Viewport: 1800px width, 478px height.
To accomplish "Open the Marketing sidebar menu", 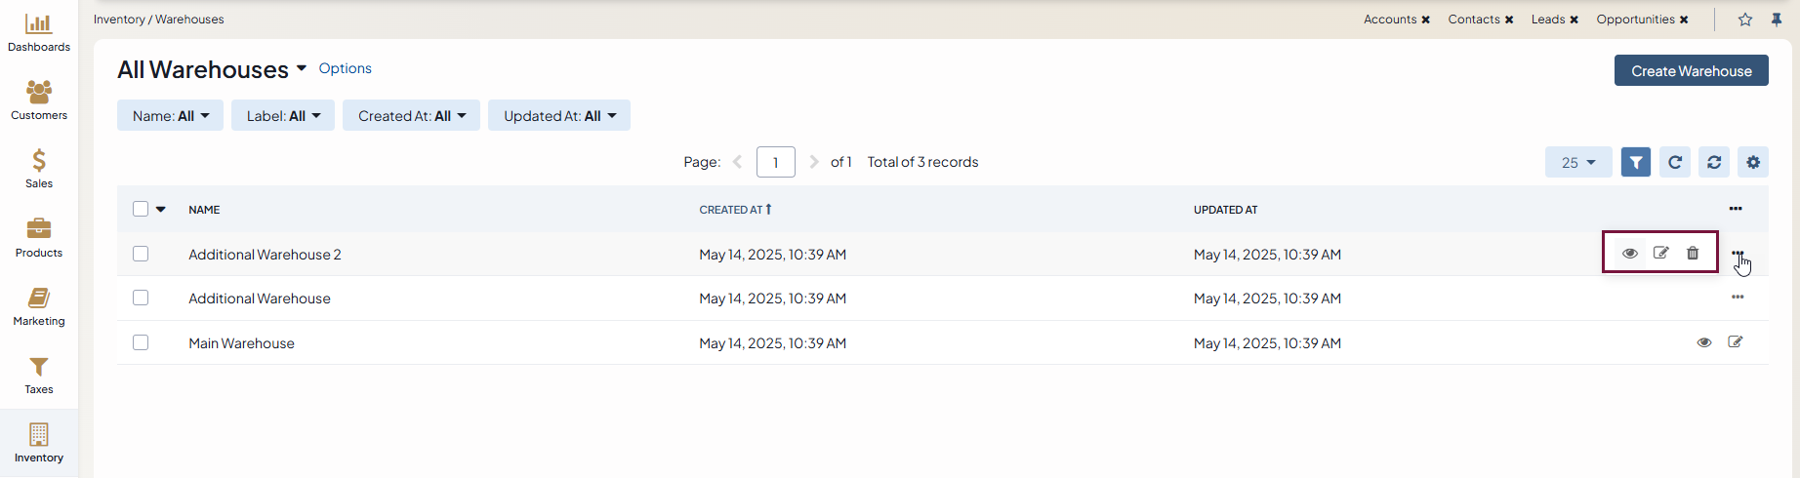I will pos(39,305).
